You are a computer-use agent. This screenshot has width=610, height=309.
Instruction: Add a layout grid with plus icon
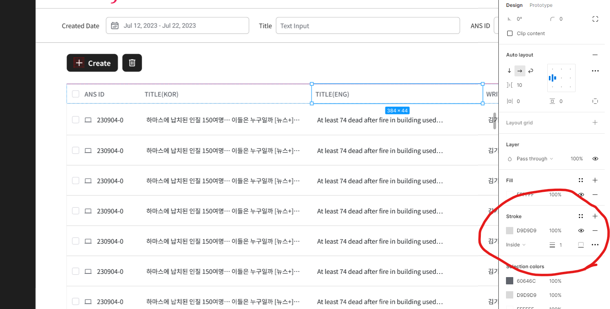point(595,122)
